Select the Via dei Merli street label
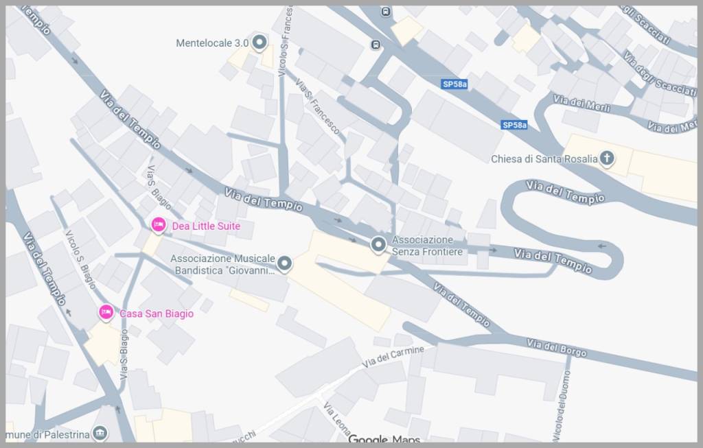703x448 pixels. coord(581,103)
